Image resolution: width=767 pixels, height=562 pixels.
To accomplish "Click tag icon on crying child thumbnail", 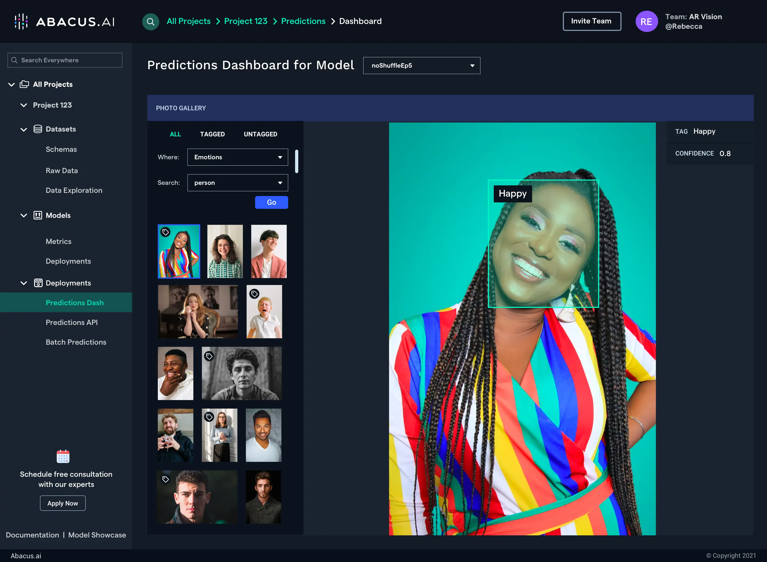I will tap(254, 294).
